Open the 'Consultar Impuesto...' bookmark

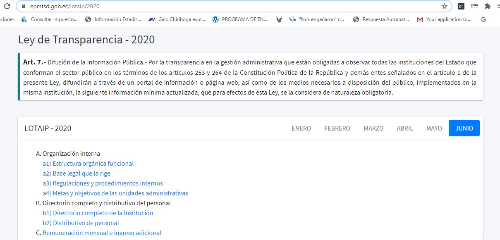pyautogui.click(x=50, y=19)
